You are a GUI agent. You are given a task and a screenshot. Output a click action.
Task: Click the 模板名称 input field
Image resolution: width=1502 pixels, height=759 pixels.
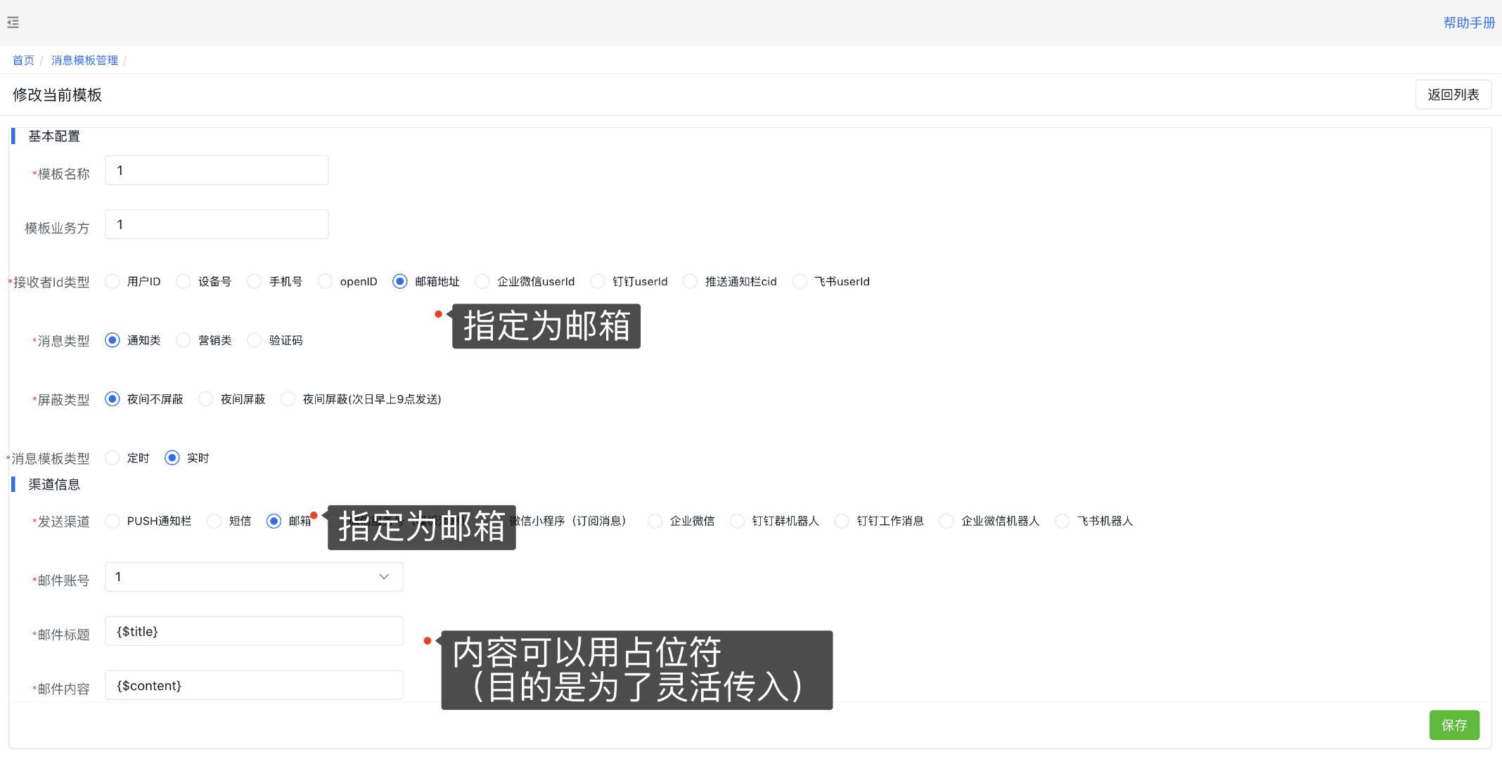point(217,171)
